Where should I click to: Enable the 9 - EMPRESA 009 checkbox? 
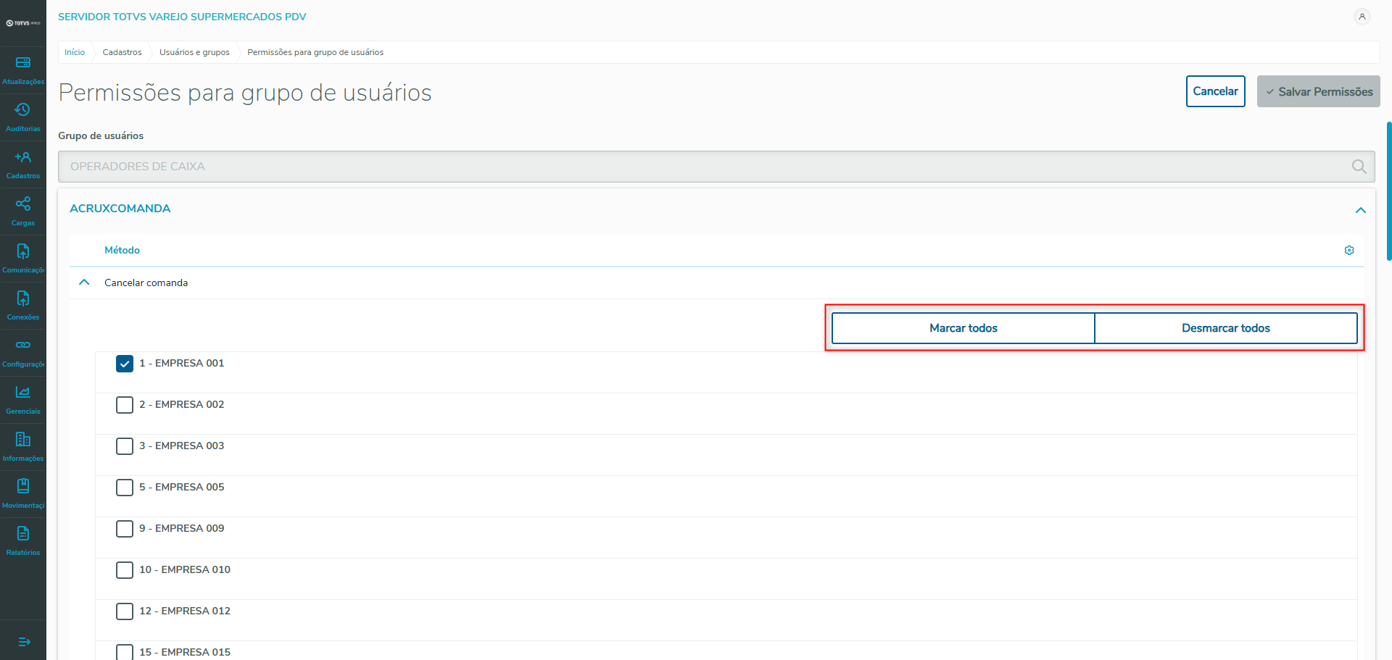(125, 529)
